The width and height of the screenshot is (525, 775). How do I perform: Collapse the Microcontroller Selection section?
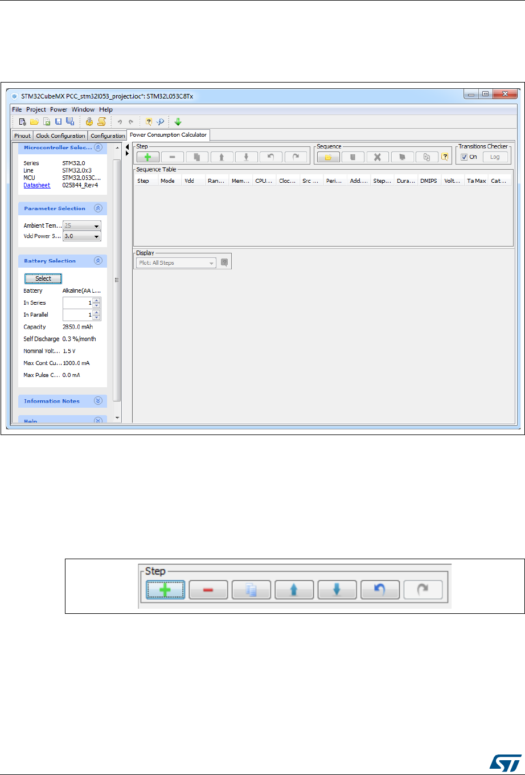[98, 147]
